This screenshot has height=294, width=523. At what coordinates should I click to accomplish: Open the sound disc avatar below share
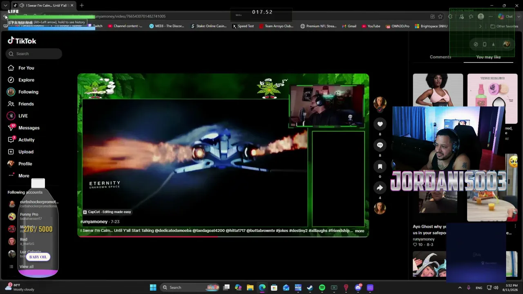(380, 208)
